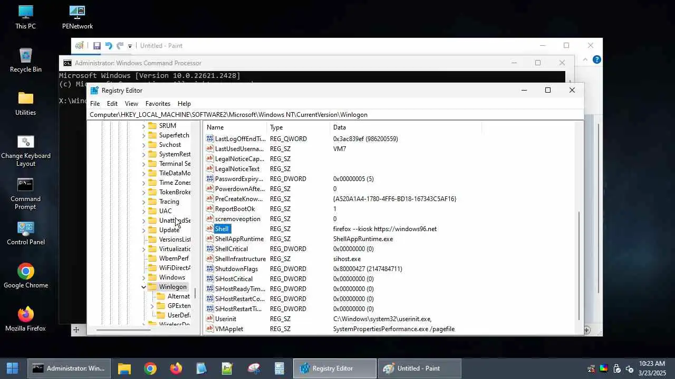Select the Userinit registry value
The width and height of the screenshot is (675, 379).
click(226, 319)
